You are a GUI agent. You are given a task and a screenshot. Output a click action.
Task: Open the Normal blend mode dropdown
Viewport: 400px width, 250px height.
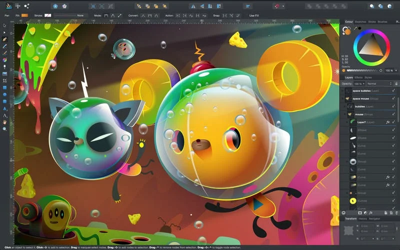pos(379,83)
